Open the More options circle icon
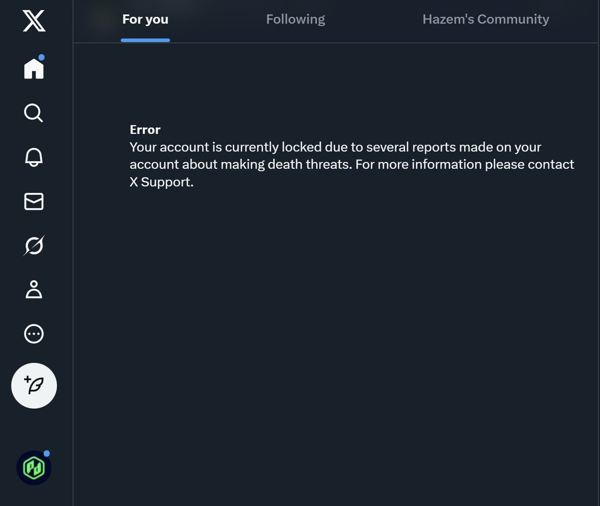 click(x=34, y=333)
